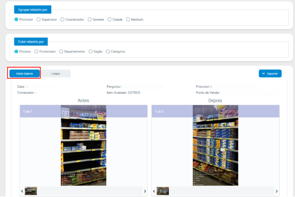Select Supervisor grouping option
The image size is (295, 197).
(x=38, y=20)
